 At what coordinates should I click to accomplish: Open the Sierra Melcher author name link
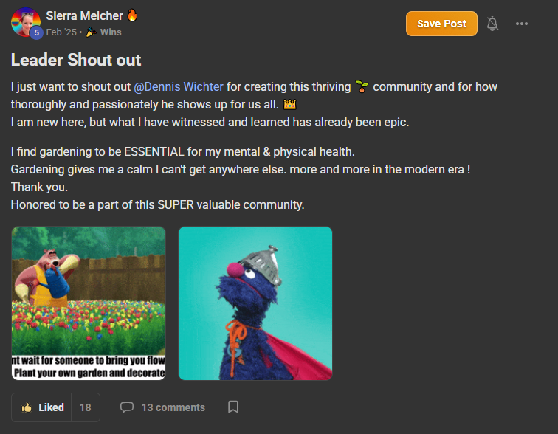(84, 15)
